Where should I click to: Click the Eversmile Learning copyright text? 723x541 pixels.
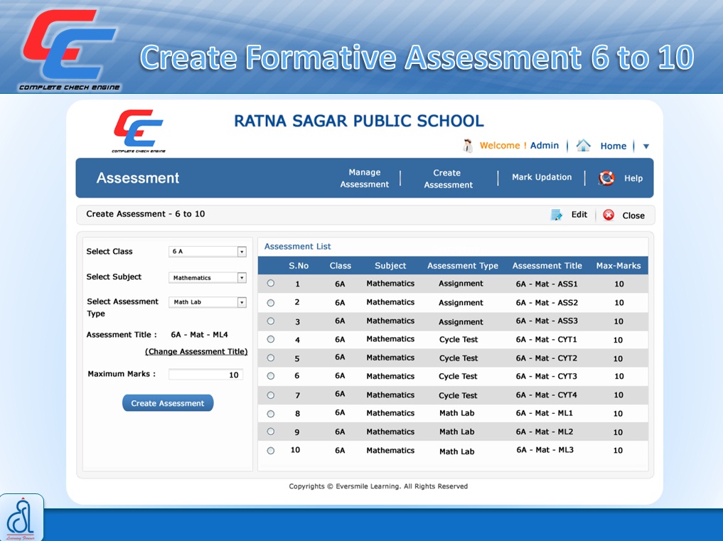coord(378,486)
